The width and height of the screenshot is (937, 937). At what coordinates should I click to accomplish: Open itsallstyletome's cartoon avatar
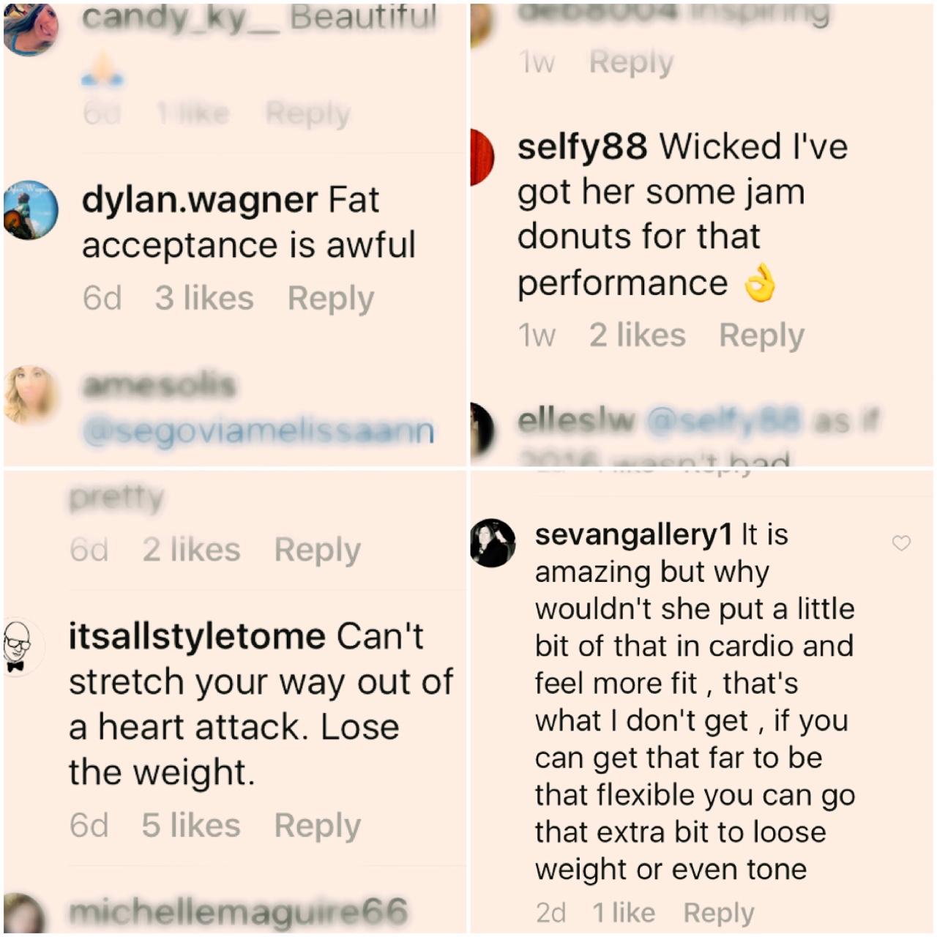23,647
